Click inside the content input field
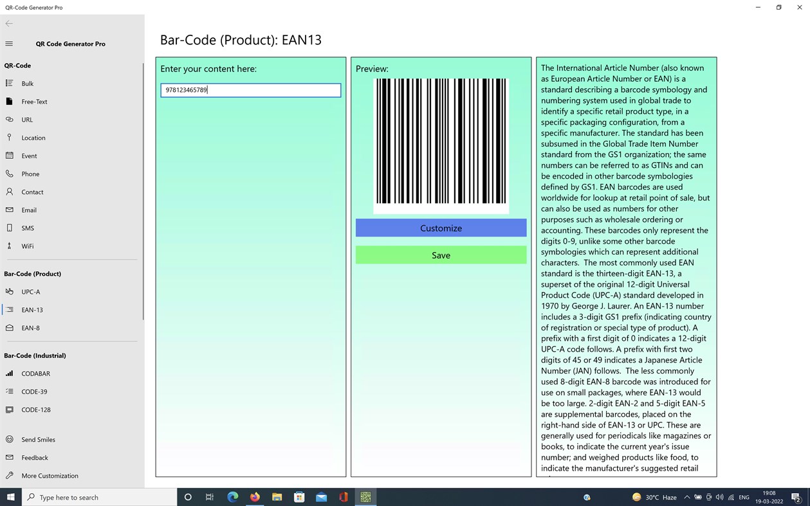This screenshot has width=810, height=506. [x=250, y=90]
